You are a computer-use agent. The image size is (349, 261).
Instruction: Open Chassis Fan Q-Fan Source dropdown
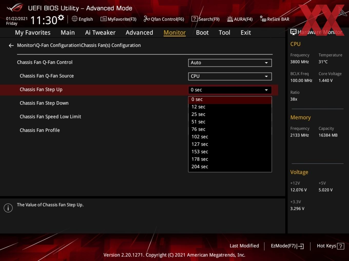(230, 76)
